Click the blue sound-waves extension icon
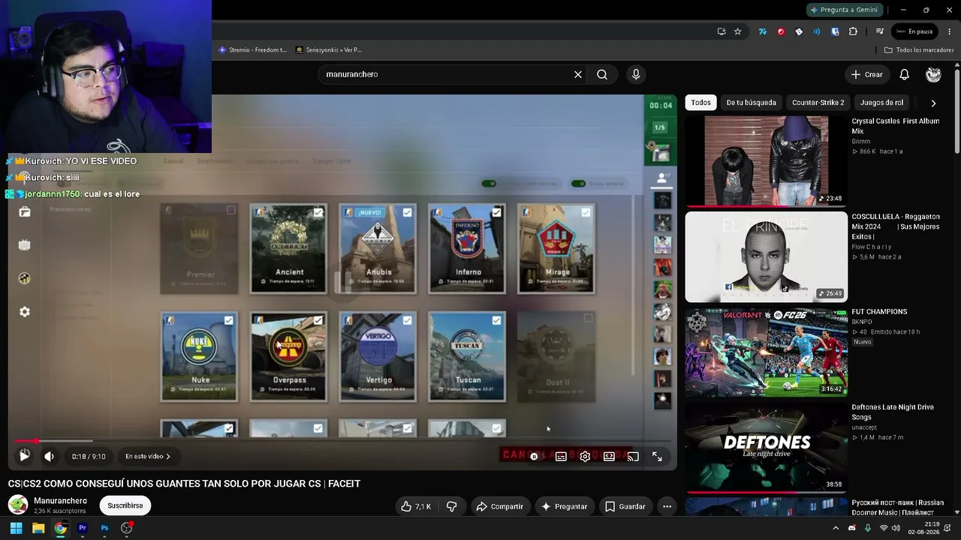Screen dimensions: 961x540 [x=817, y=31]
